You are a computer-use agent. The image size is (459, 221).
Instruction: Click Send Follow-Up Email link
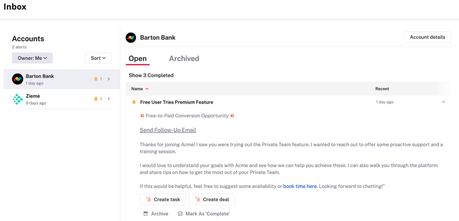[x=168, y=130]
